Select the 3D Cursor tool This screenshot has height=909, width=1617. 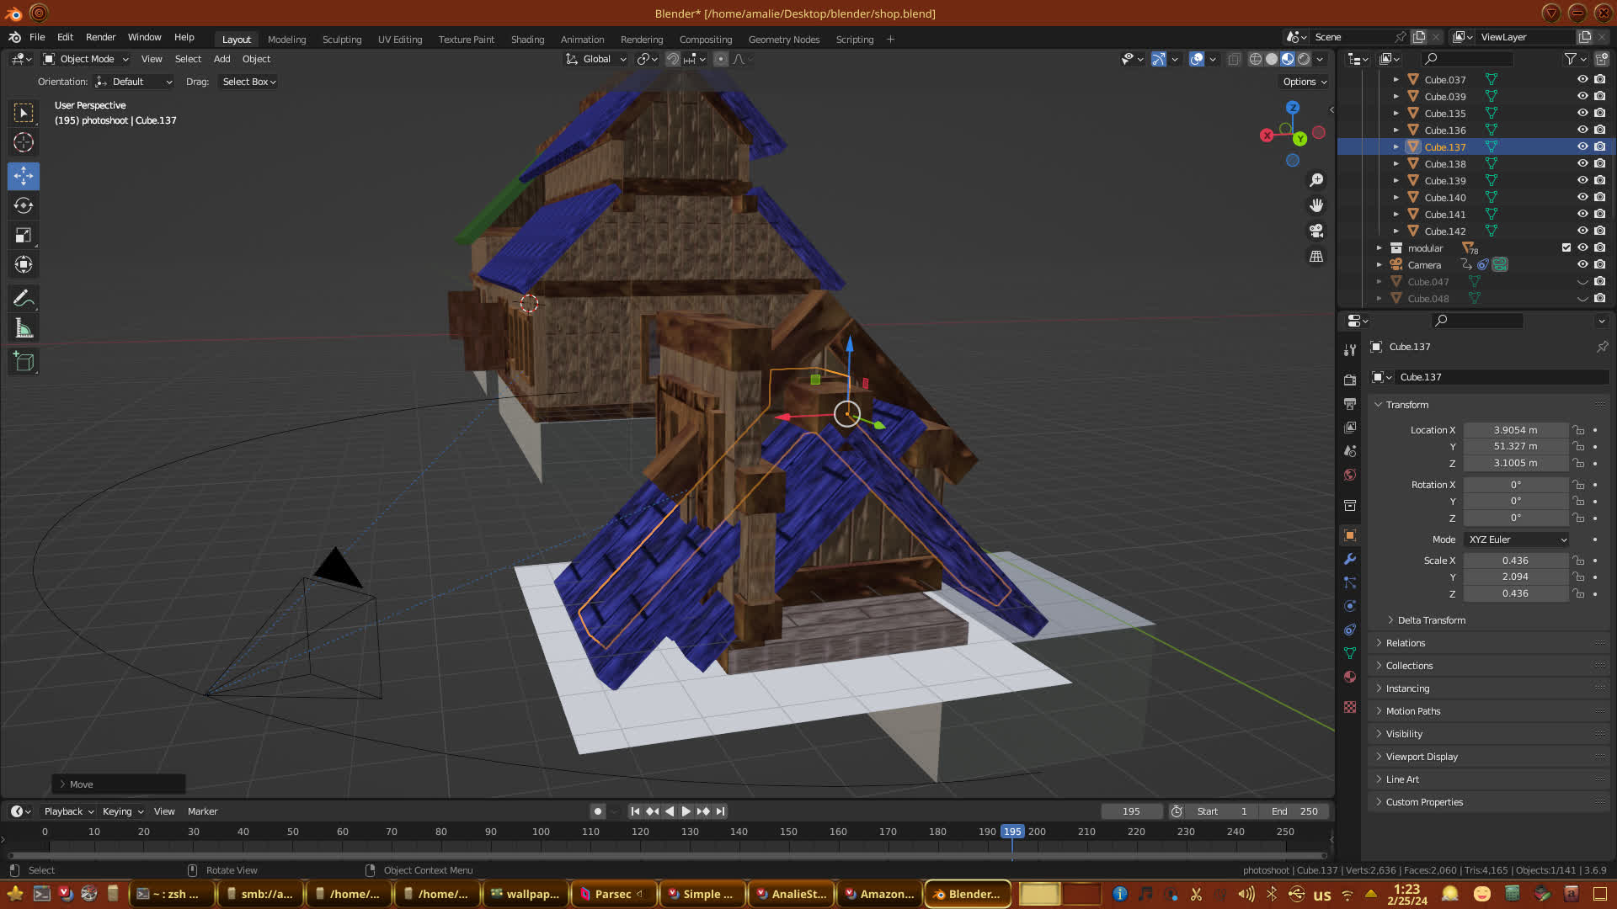[x=24, y=142]
